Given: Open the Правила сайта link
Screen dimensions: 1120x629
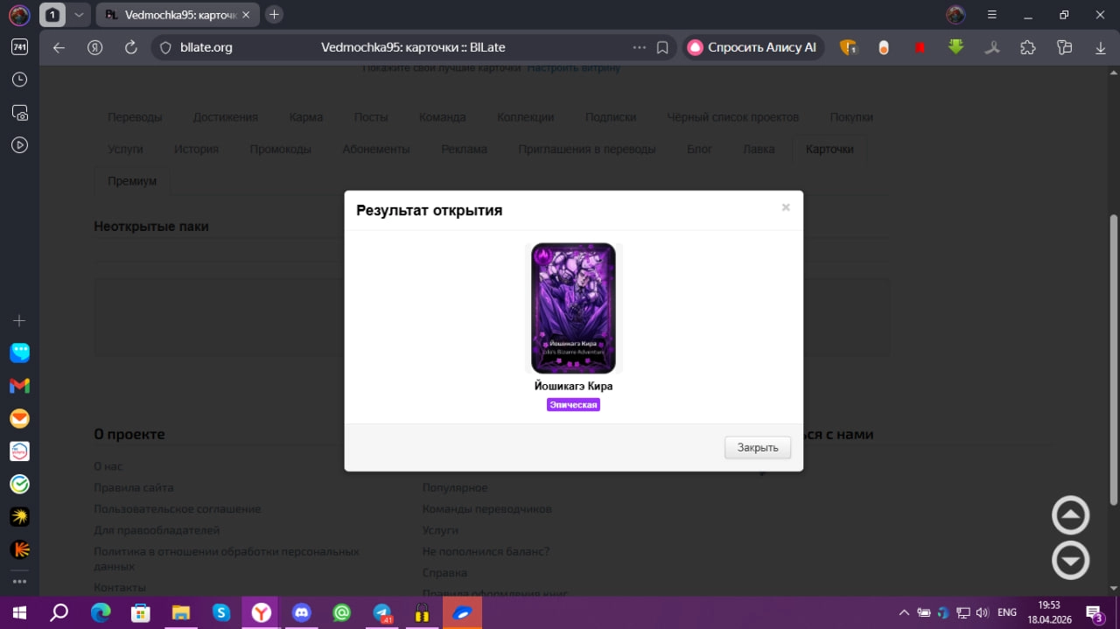Looking at the screenshot, I should click(x=134, y=487).
